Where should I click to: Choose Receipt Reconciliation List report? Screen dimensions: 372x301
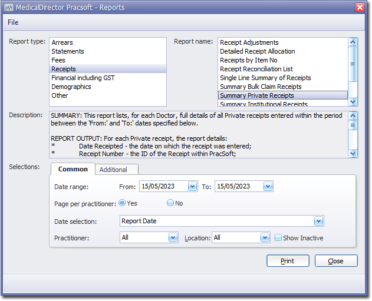[256, 69]
